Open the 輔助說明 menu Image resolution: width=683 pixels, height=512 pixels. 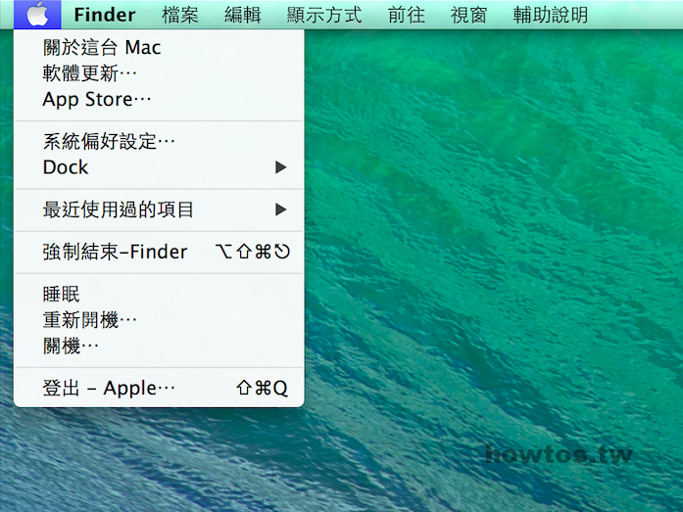point(550,15)
